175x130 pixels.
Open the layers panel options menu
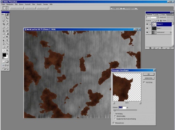coord(173,14)
